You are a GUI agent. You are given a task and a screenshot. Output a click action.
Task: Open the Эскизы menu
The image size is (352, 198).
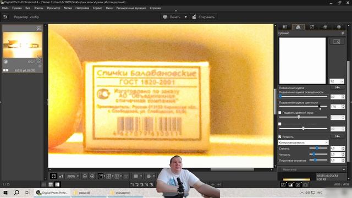38,8
